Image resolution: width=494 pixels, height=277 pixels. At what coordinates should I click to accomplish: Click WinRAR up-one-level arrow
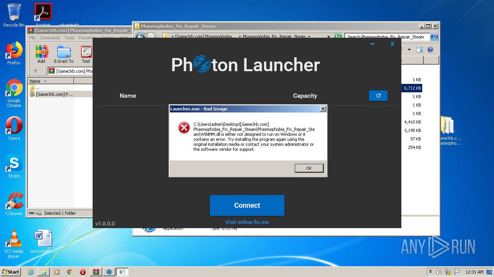point(36,71)
